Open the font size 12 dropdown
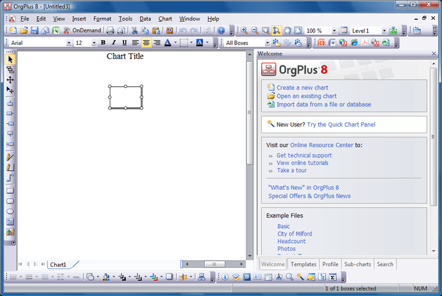Viewport: 442px width, 296px height. point(94,43)
